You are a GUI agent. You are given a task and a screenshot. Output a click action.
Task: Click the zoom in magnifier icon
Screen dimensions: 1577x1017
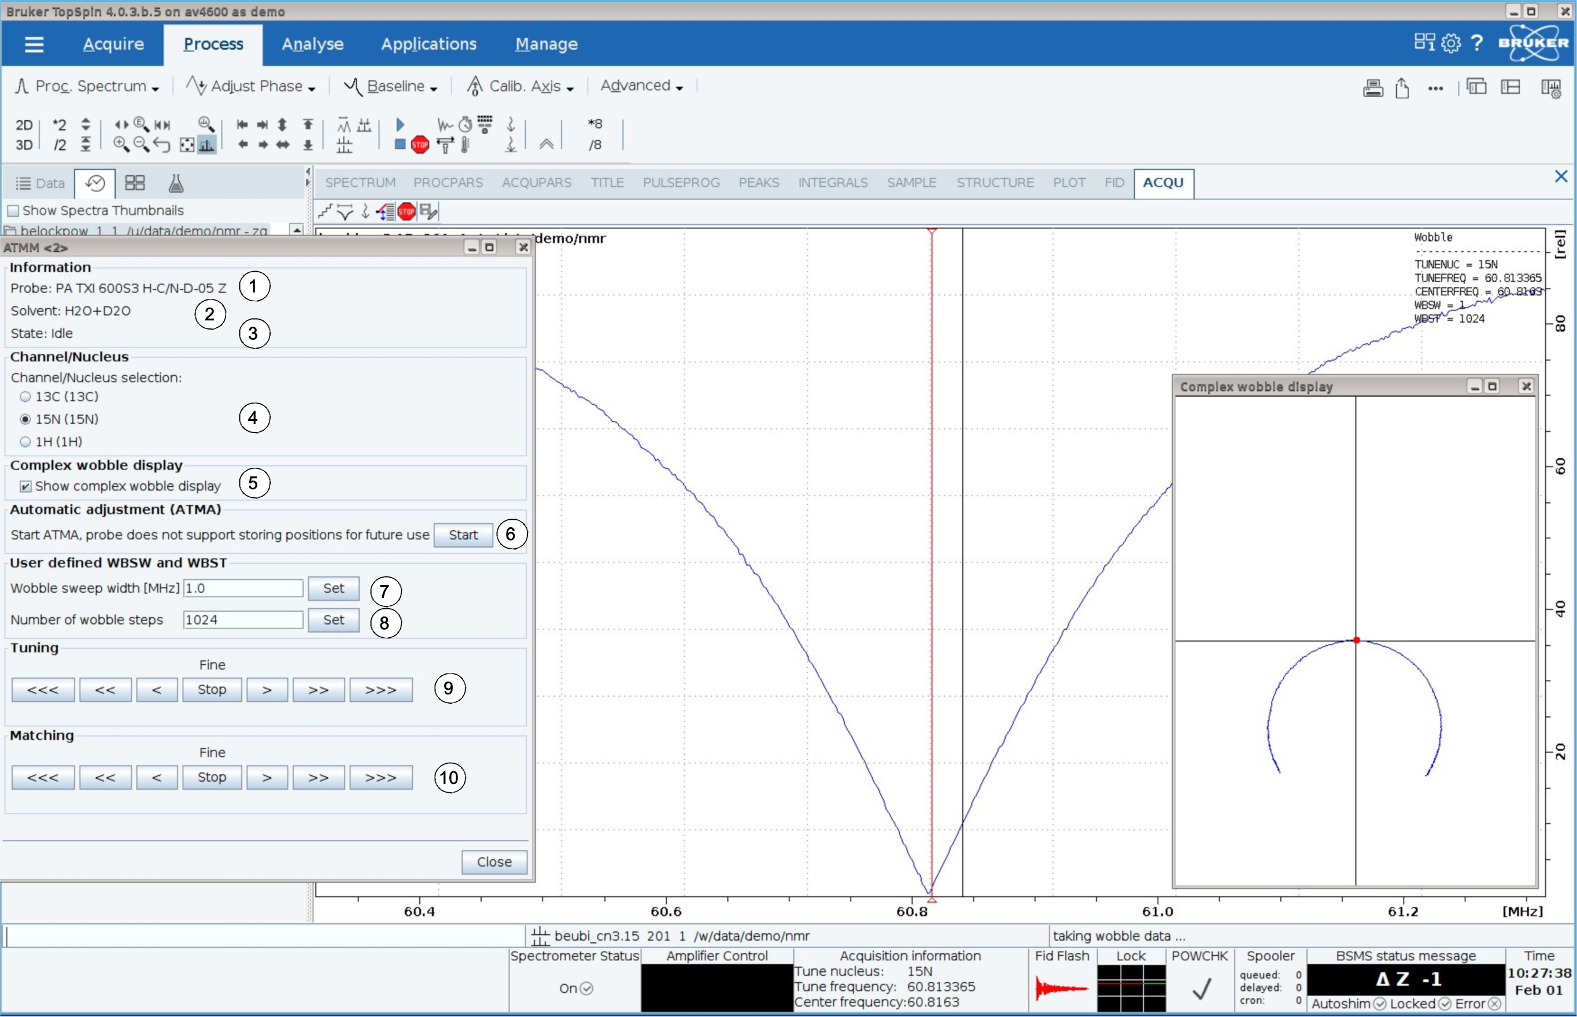click(x=121, y=144)
